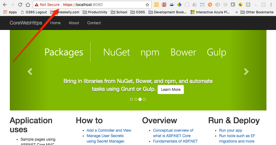Advance to the next carousel slide

point(246,72)
